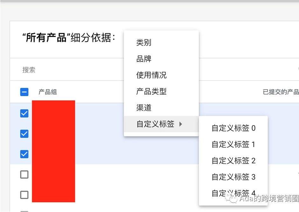Choose 自定义标签 3

pos(233,177)
